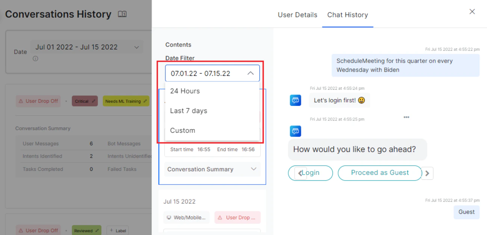
Task: Choose Last 7 days from the date filter options
Action: (188, 110)
